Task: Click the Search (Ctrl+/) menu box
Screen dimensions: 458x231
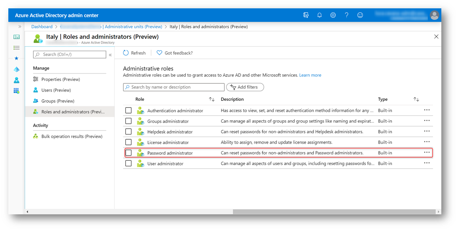Action: point(69,55)
